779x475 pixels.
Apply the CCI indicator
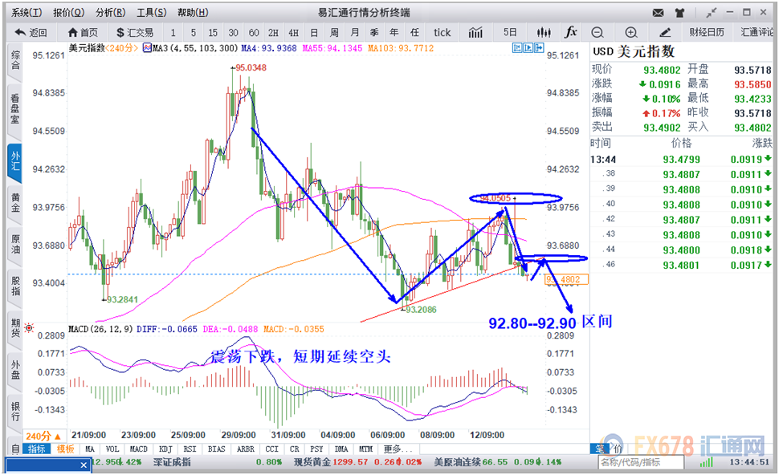(271, 449)
